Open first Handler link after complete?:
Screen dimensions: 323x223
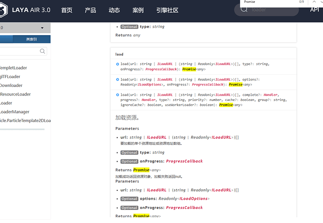271,94
